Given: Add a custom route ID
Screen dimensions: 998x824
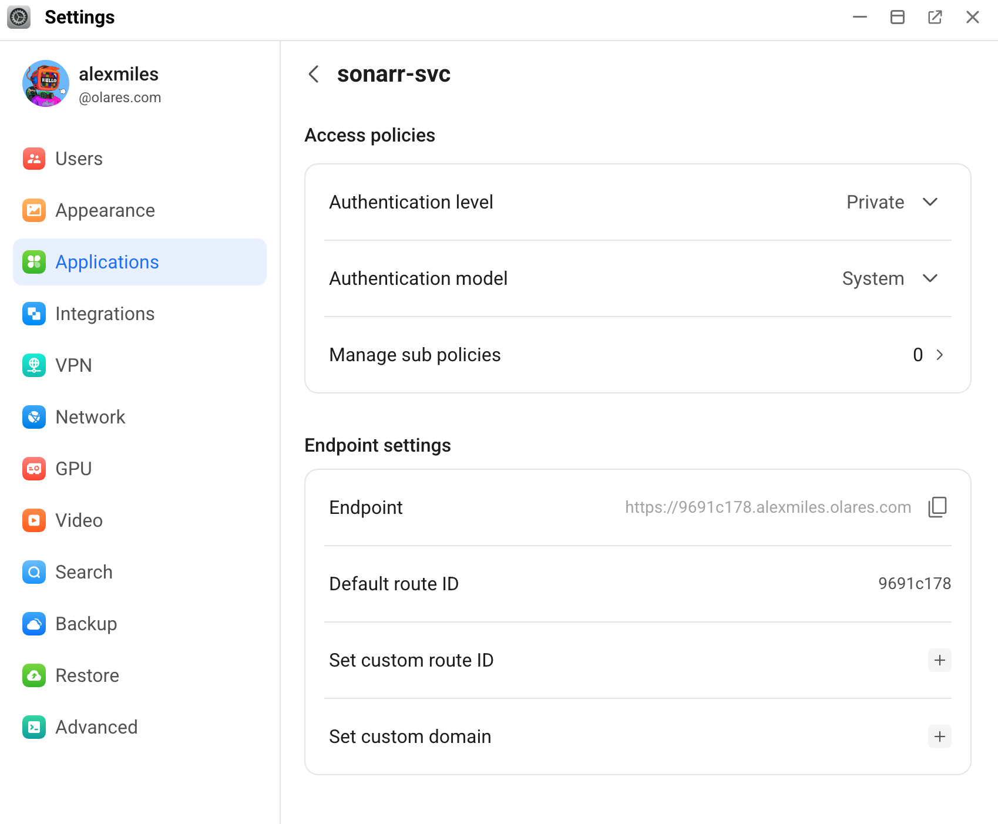Looking at the screenshot, I should pos(939,660).
